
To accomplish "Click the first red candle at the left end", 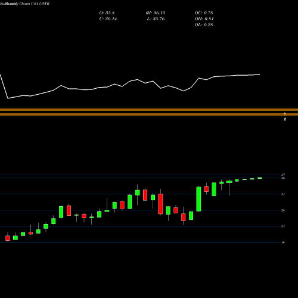I will pos(8,238).
